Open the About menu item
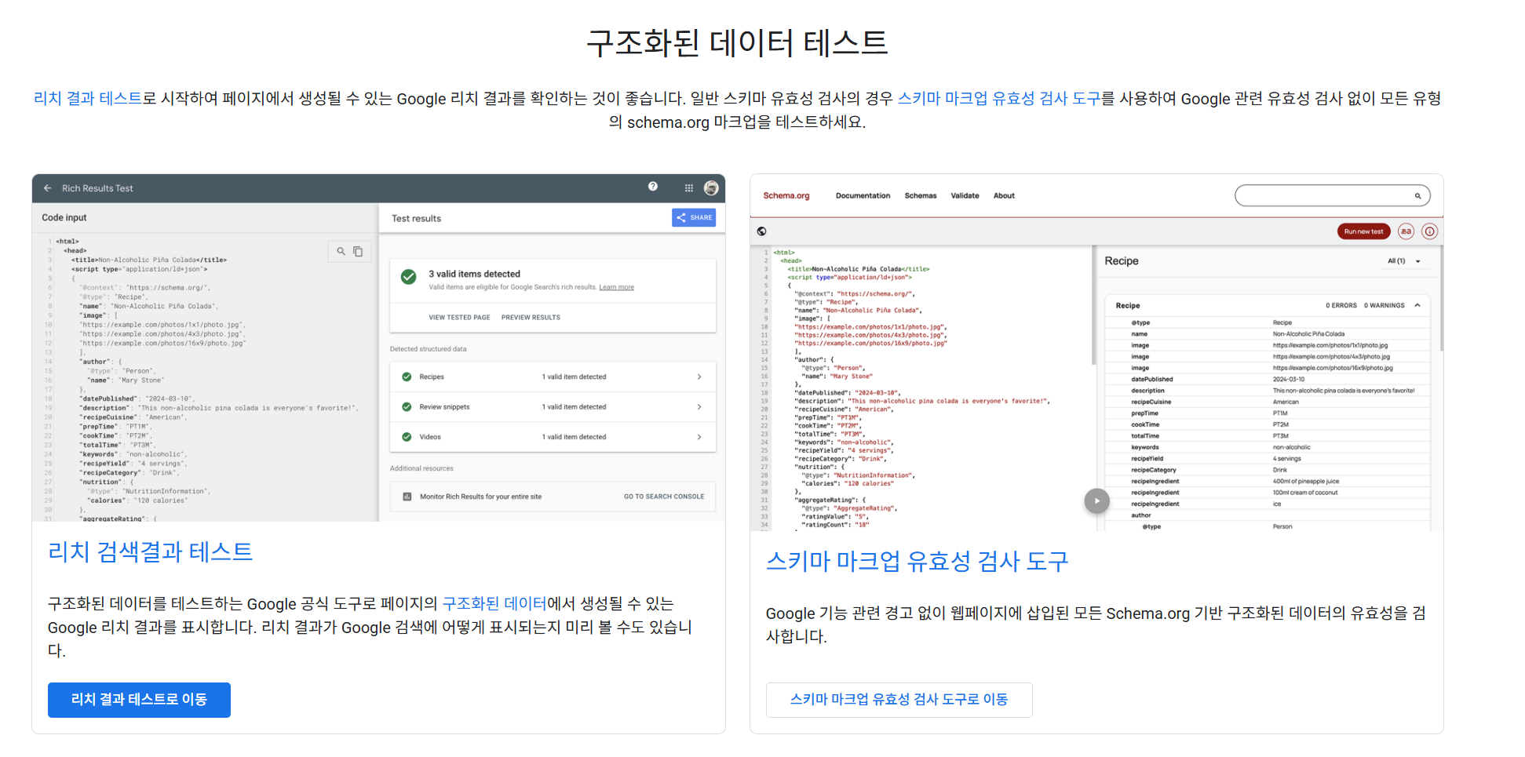 [1004, 196]
